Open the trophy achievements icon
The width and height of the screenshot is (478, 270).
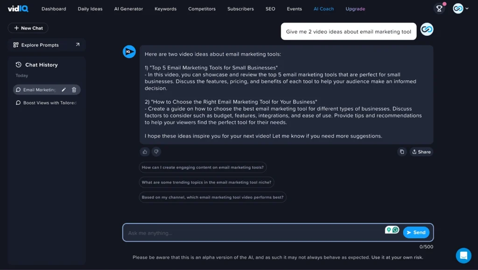click(439, 8)
